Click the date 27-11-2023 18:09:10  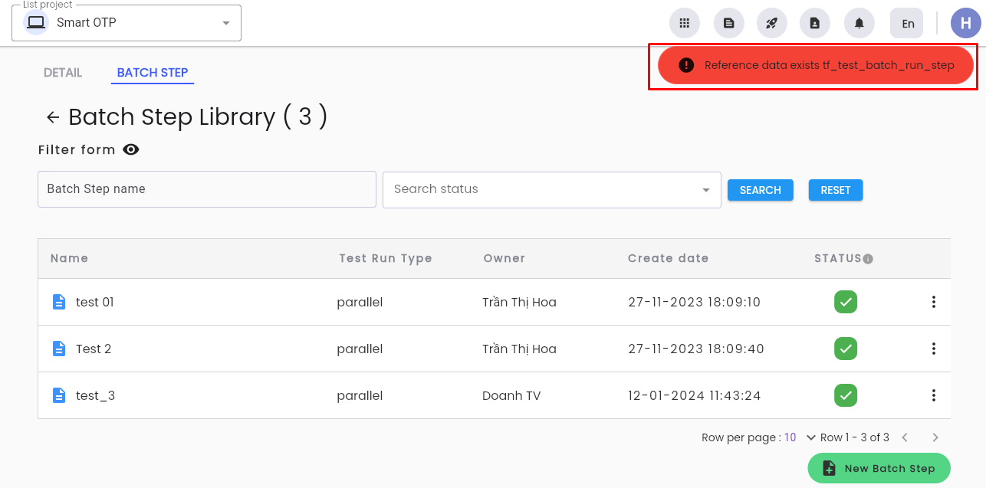click(695, 302)
